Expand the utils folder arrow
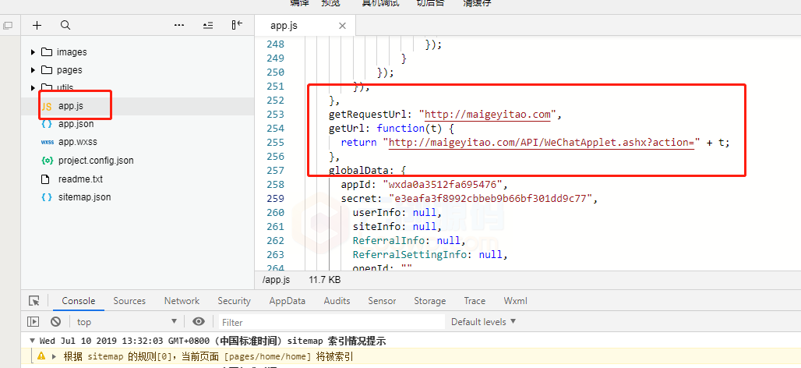 [x=34, y=87]
